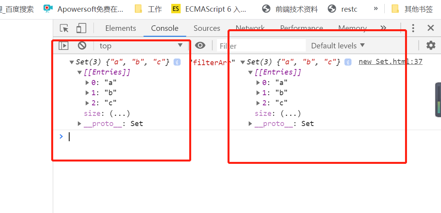Expand entry 2: "c" in second Set
Viewport: 441px width, 213px height.
(258, 103)
